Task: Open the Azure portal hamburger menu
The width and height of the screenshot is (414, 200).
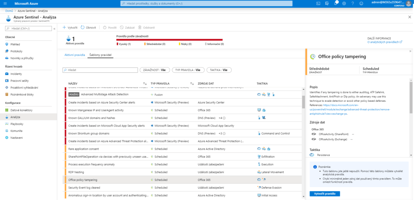Action: click(6, 4)
